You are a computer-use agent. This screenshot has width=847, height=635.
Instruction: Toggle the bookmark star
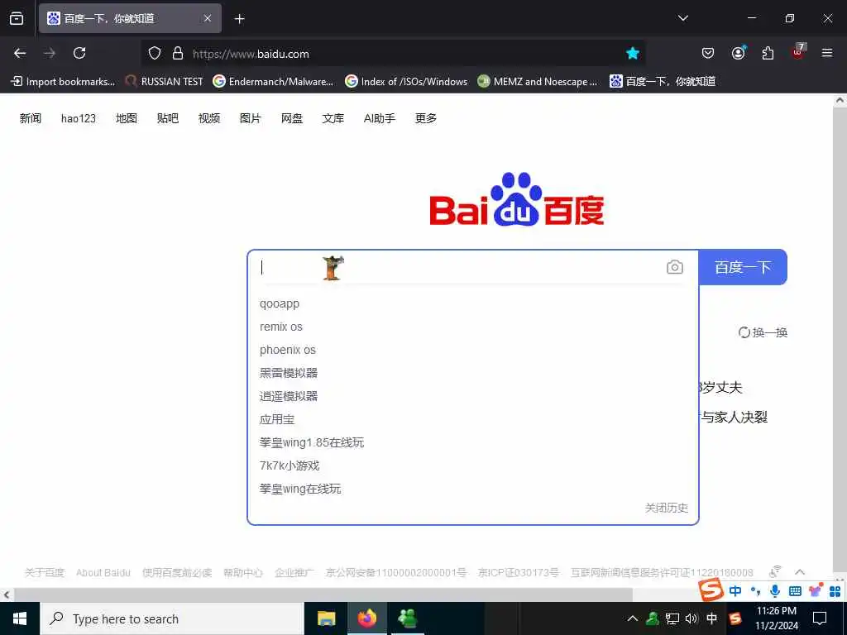click(x=633, y=53)
